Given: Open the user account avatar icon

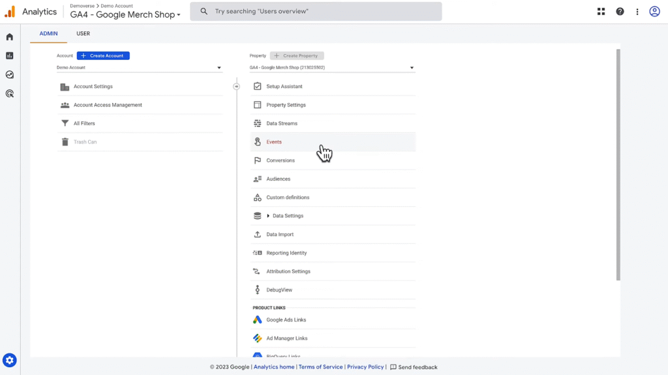Looking at the screenshot, I should tap(655, 12).
